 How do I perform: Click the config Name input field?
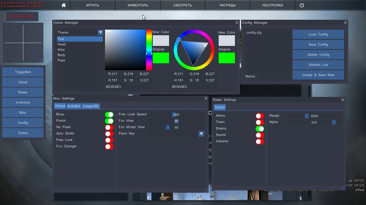tap(273, 76)
